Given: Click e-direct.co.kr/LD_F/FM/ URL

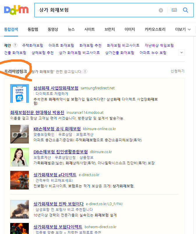Looking at the screenshot, I should [x=104, y=204].
